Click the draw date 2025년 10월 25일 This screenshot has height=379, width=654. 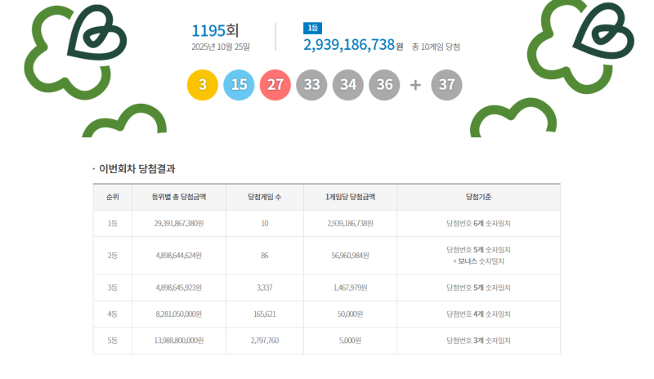point(221,47)
